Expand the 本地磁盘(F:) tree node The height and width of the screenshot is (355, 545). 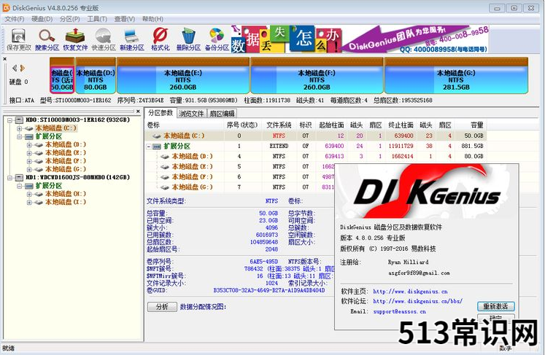(x=29, y=161)
